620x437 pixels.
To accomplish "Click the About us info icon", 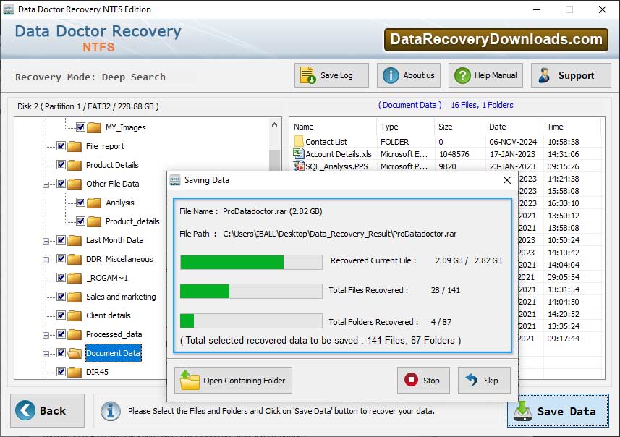I will coord(391,75).
